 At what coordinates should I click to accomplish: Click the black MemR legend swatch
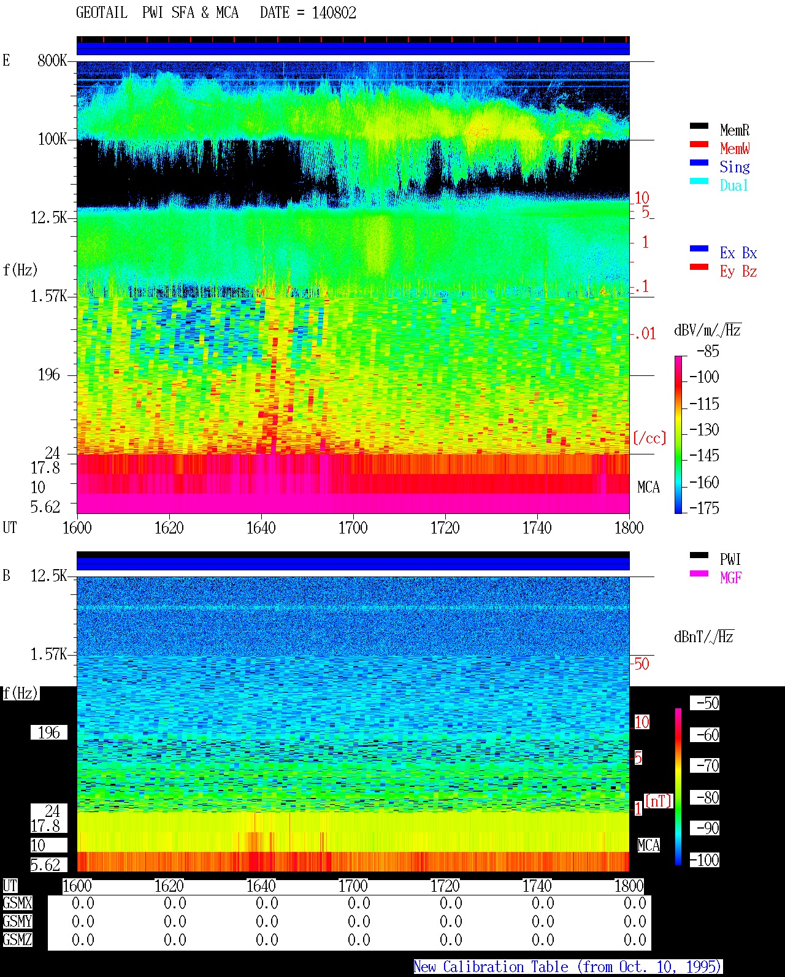699,126
